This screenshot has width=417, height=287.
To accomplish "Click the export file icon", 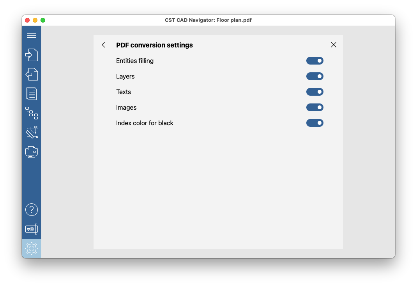I will (32, 74).
